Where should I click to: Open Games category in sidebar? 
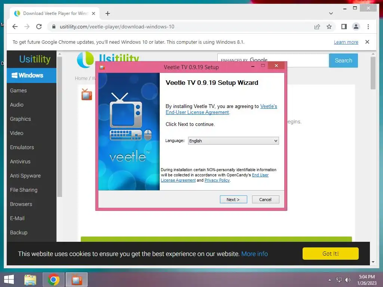[18, 90]
